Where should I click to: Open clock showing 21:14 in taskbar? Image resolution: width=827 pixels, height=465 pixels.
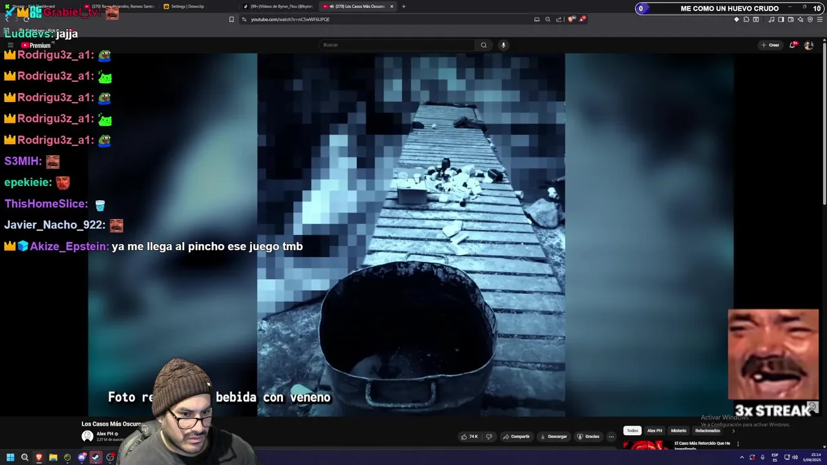(811, 457)
